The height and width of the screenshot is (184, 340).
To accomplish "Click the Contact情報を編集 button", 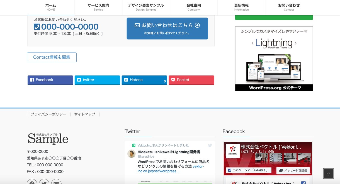I will (x=52, y=57).
